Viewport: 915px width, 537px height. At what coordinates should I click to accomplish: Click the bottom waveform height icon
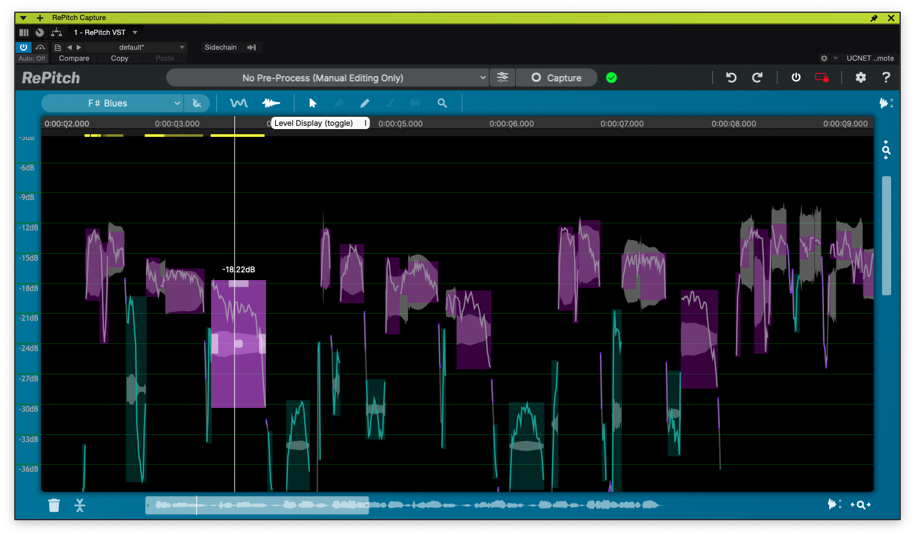pyautogui.click(x=834, y=504)
